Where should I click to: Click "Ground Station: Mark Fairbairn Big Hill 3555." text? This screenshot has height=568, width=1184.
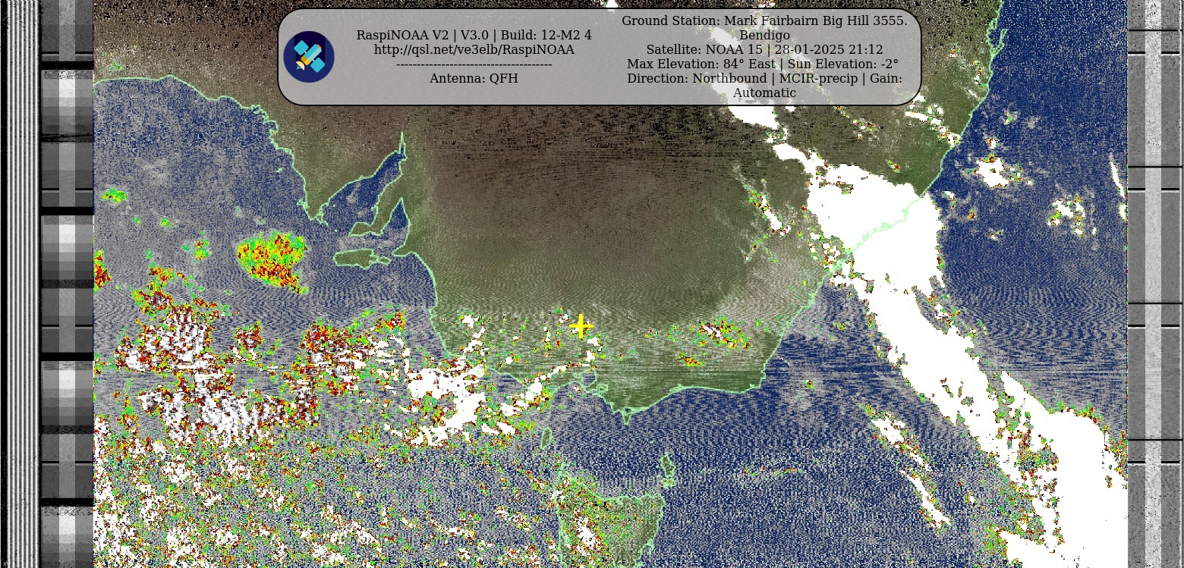(x=764, y=20)
